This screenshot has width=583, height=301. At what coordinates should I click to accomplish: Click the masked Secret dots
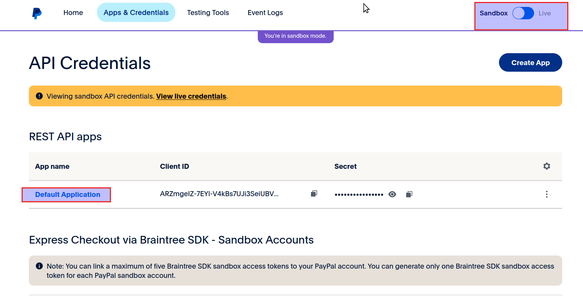359,195
